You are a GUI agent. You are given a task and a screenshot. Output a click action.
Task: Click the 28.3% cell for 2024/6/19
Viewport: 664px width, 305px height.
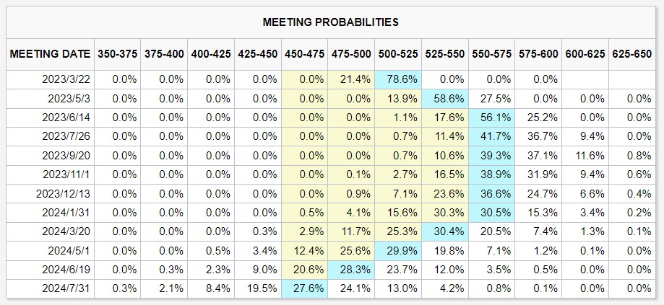(x=352, y=269)
